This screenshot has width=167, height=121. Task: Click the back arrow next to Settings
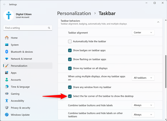point(4,4)
